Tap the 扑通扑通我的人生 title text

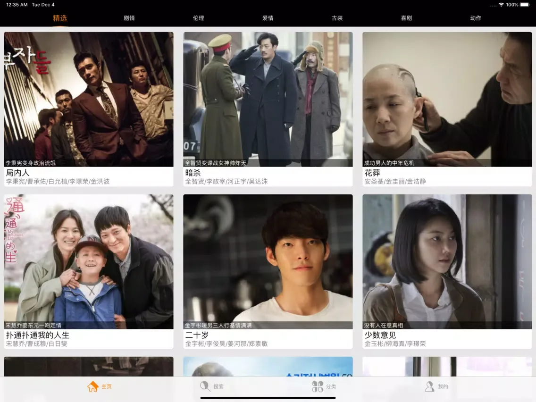pyautogui.click(x=38, y=335)
